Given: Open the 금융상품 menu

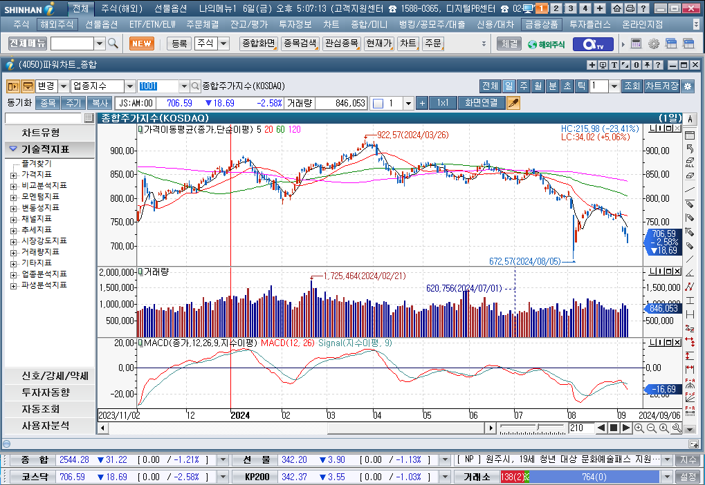Looking at the screenshot, I should tap(541, 25).
